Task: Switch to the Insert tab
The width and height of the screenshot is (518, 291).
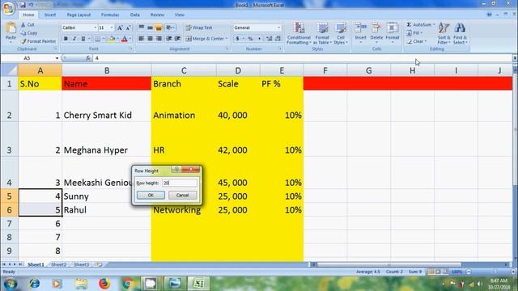Action: [x=50, y=15]
